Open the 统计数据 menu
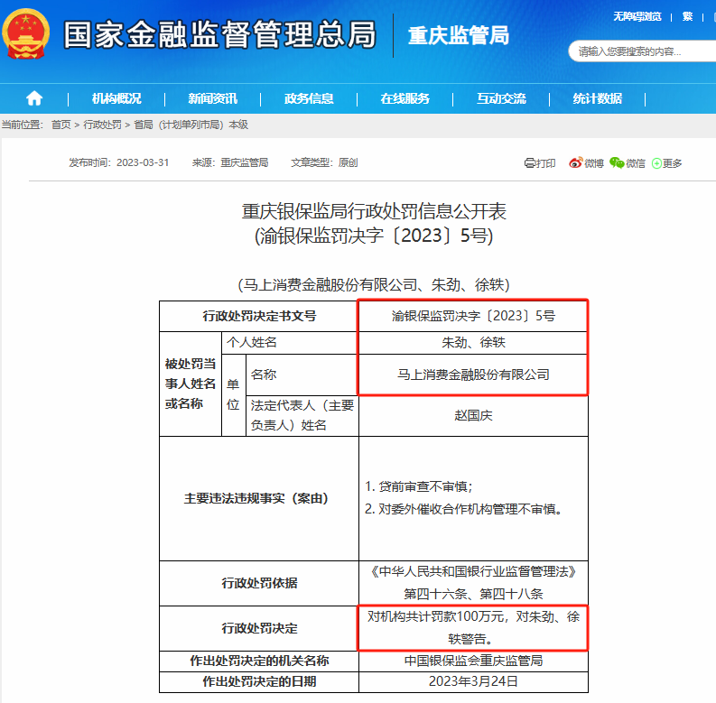The height and width of the screenshot is (703, 716). coord(597,98)
